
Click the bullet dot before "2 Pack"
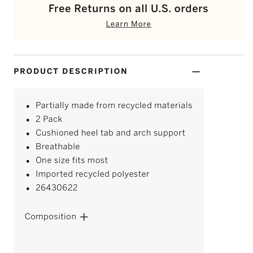click(28, 120)
